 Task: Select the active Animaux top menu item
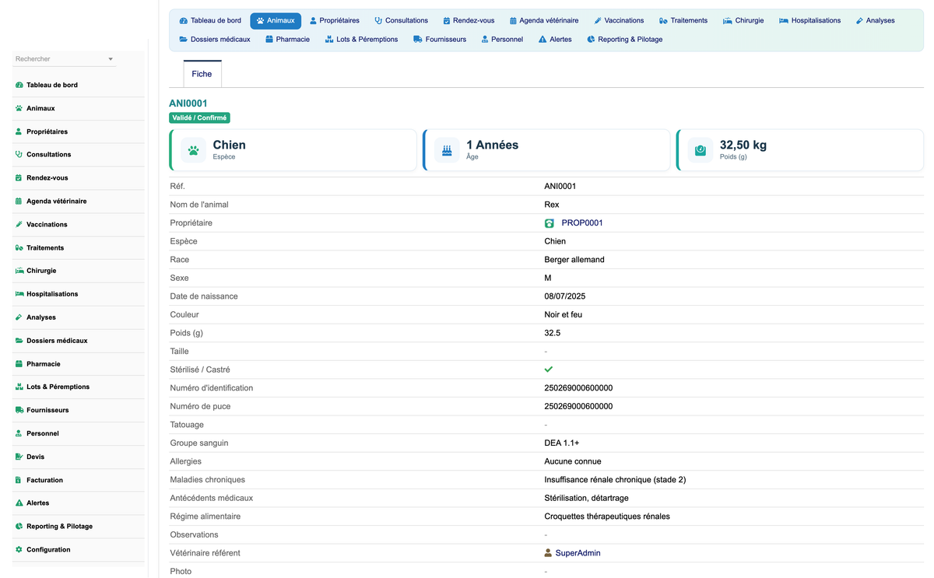click(276, 21)
